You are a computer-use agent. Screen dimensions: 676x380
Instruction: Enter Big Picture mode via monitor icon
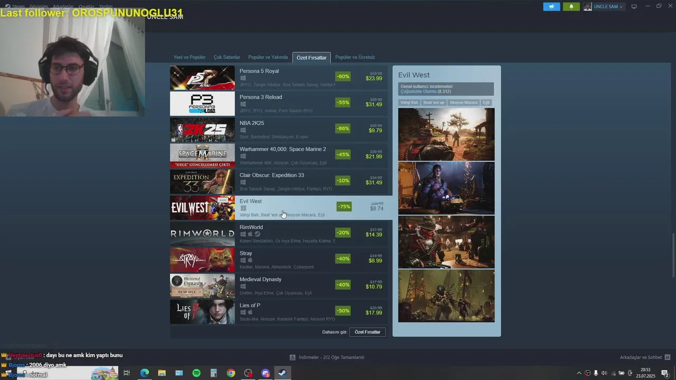[634, 7]
